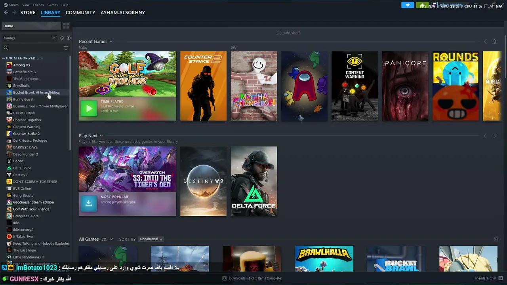Click the blue download button for Overwatch
This screenshot has width=507, height=285.
89,203
